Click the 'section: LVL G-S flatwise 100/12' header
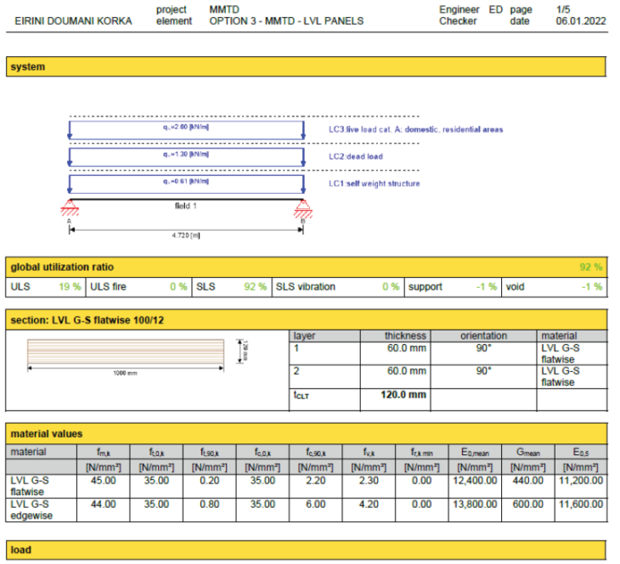The image size is (620, 564). coord(307,320)
